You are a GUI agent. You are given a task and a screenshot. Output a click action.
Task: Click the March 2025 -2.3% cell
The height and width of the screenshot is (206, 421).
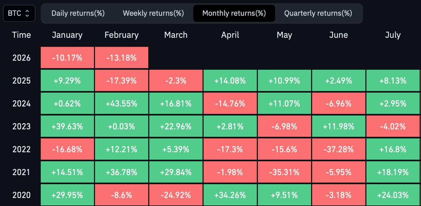(176, 81)
